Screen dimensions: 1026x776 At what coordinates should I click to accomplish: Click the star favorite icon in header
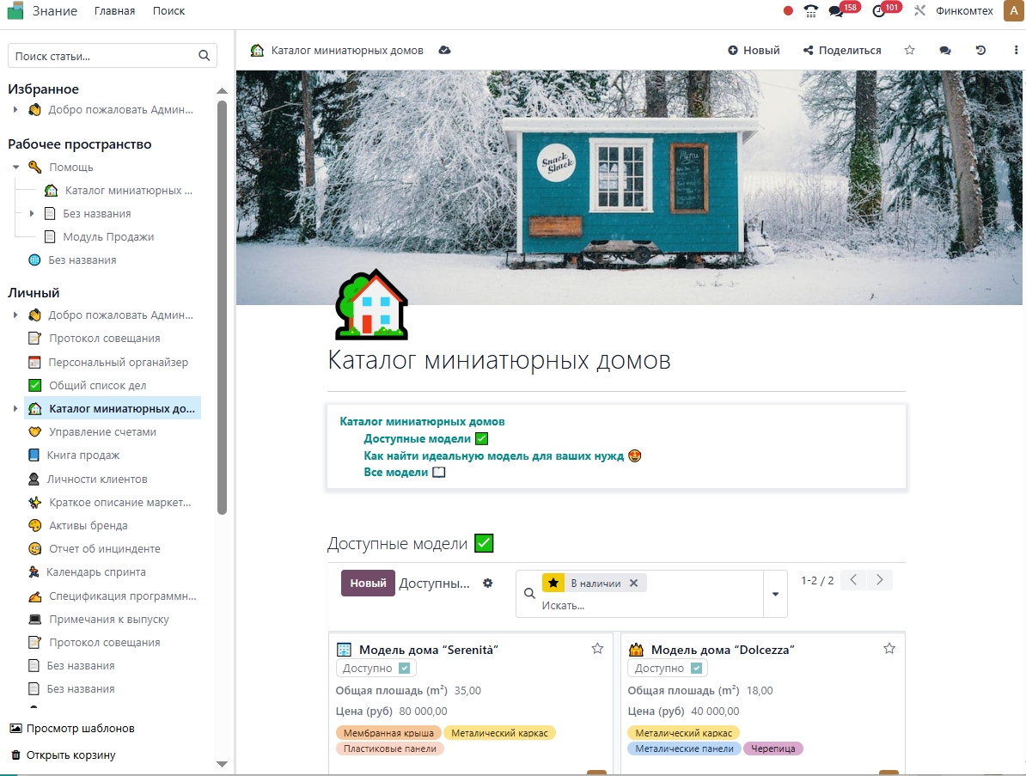910,51
